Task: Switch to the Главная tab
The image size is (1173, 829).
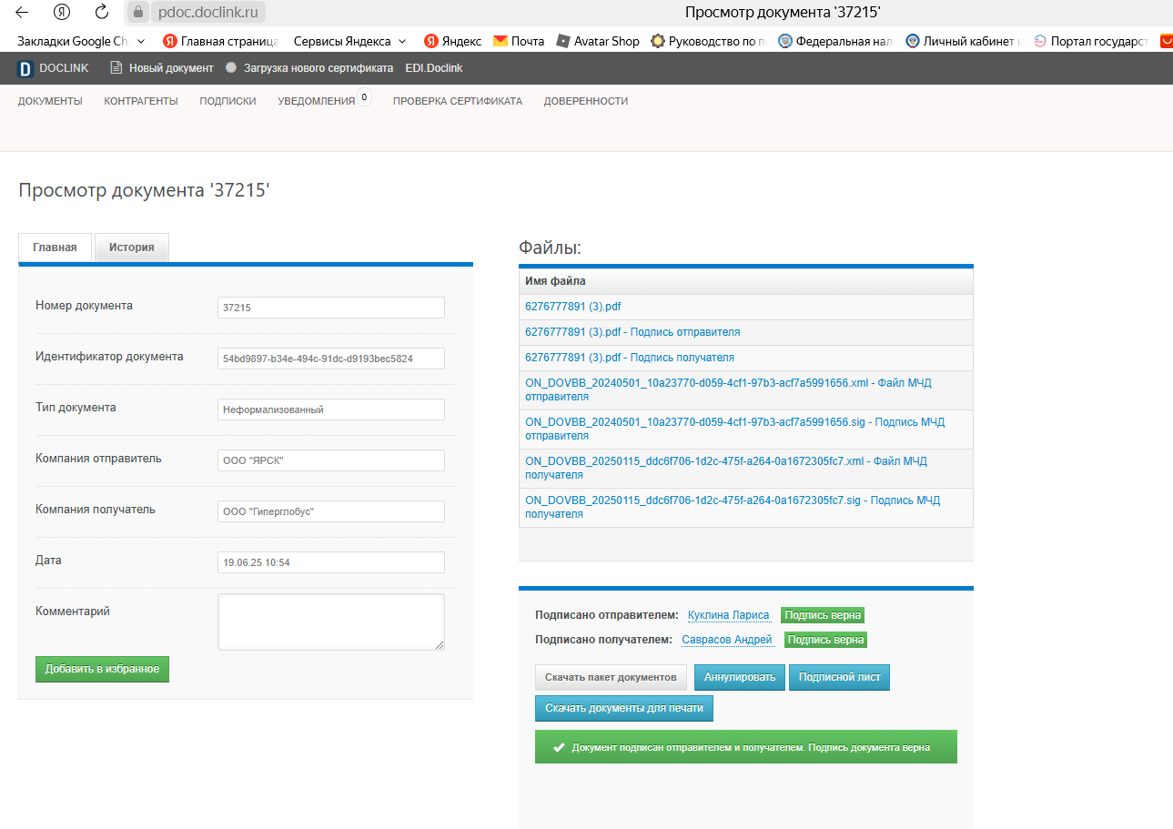Action: tap(55, 248)
